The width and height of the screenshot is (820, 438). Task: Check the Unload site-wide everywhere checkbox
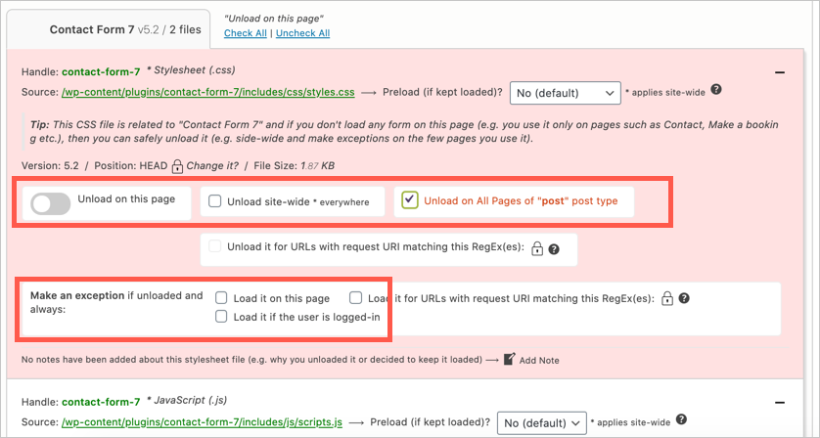click(x=214, y=202)
